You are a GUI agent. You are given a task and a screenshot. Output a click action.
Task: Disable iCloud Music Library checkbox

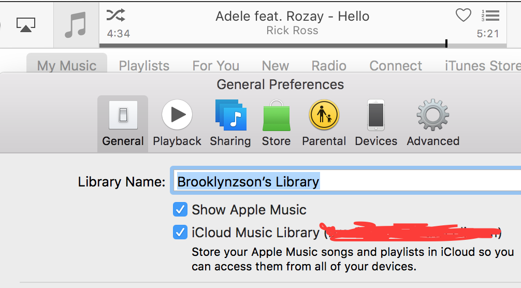180,233
